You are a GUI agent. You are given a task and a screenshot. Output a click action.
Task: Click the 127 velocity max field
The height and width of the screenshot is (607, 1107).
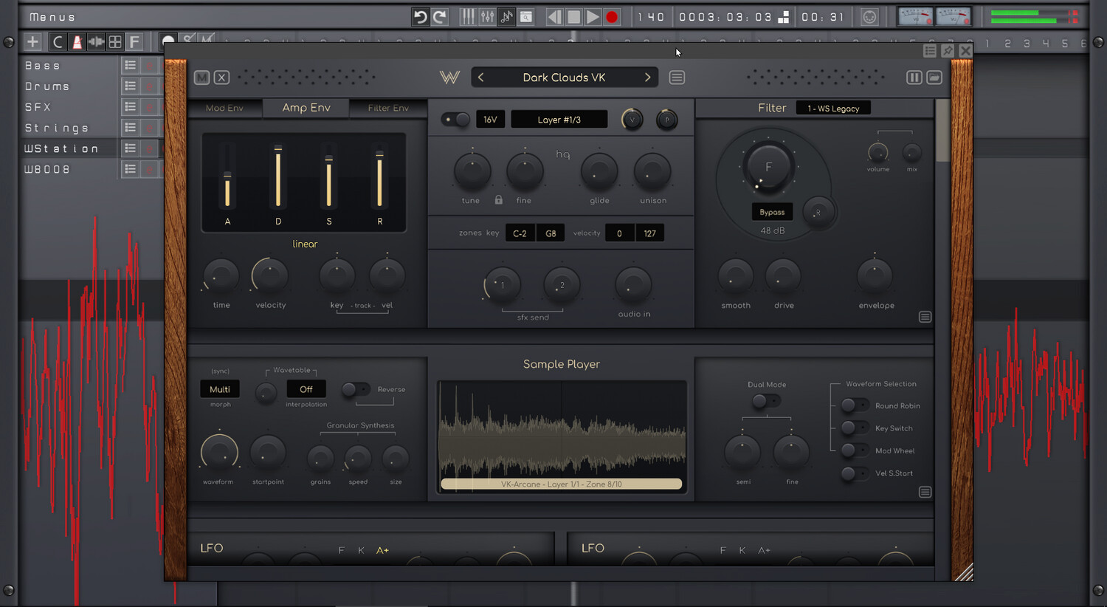(649, 233)
